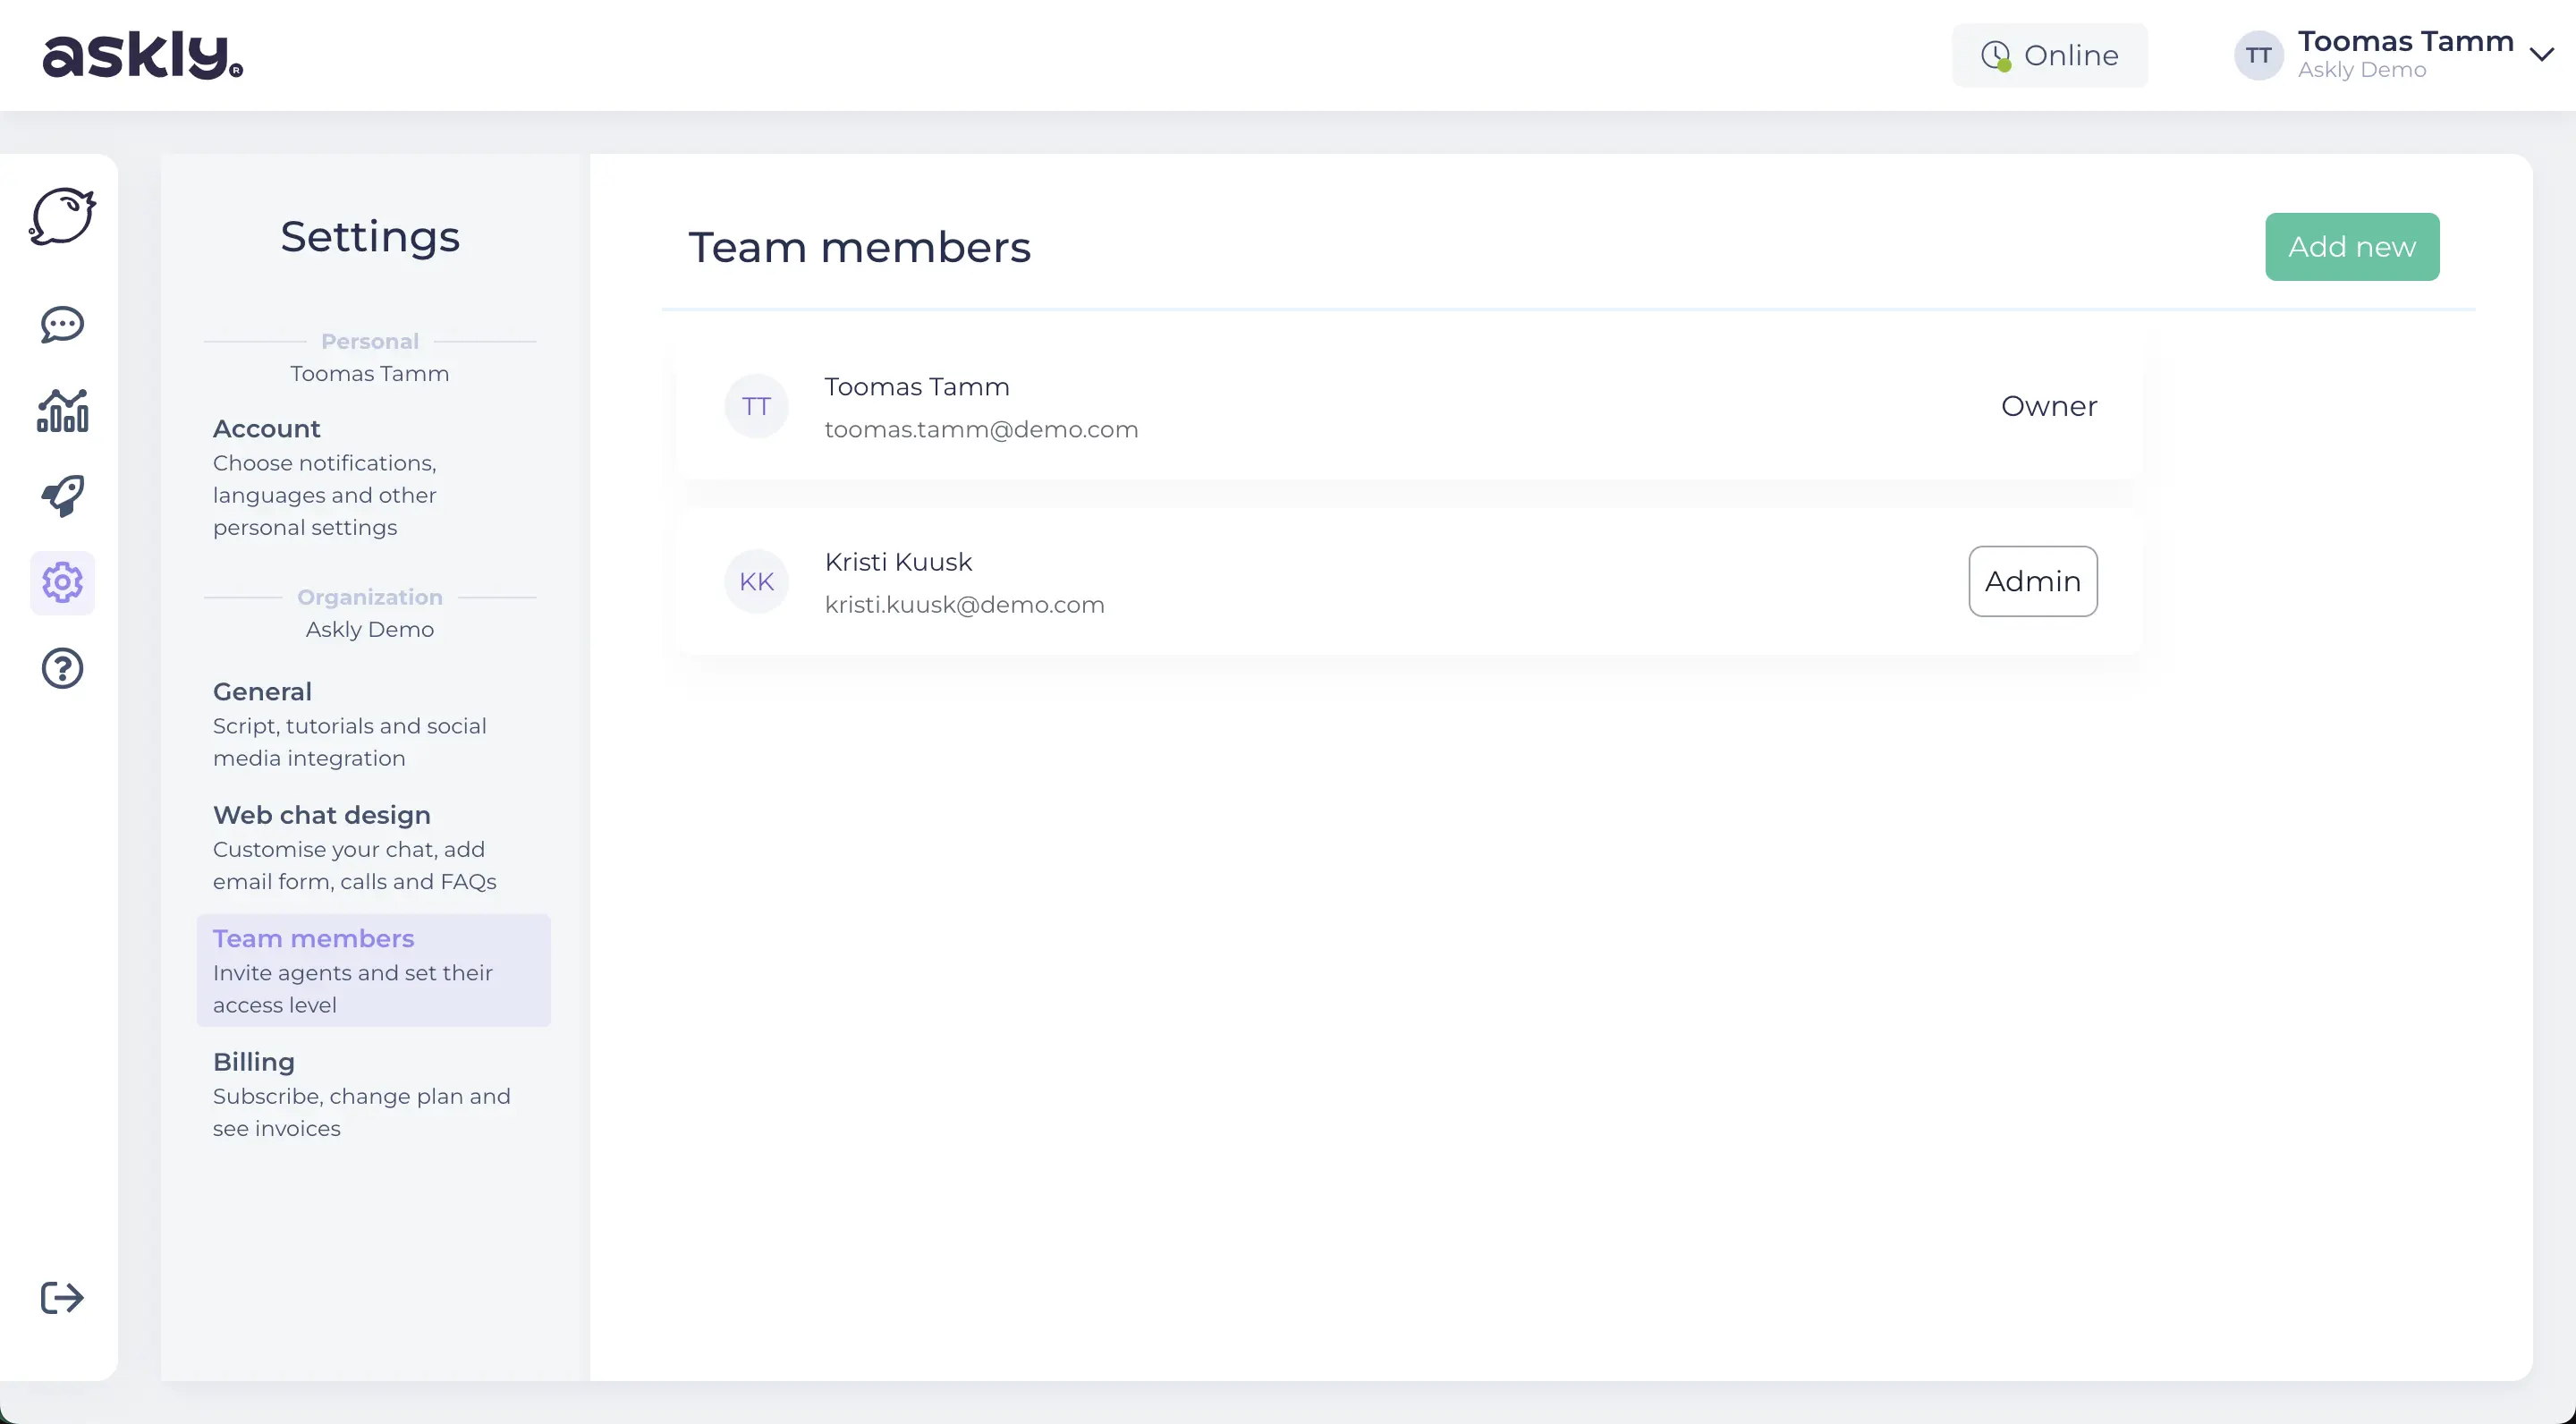2576x1424 pixels.
Task: Click the sign out arrow icon
Action: (62, 1298)
